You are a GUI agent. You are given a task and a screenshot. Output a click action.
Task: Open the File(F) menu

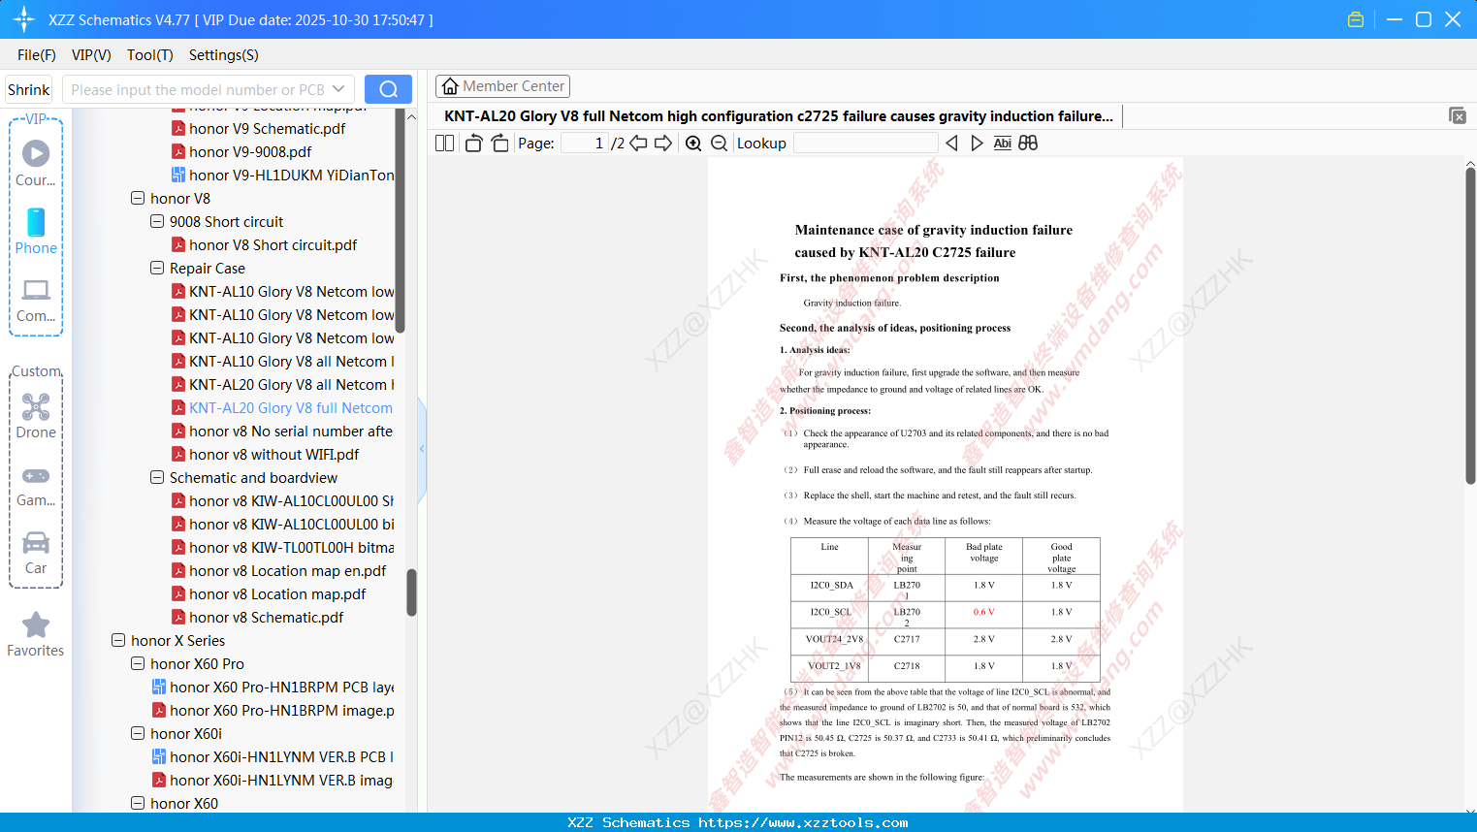[37, 54]
